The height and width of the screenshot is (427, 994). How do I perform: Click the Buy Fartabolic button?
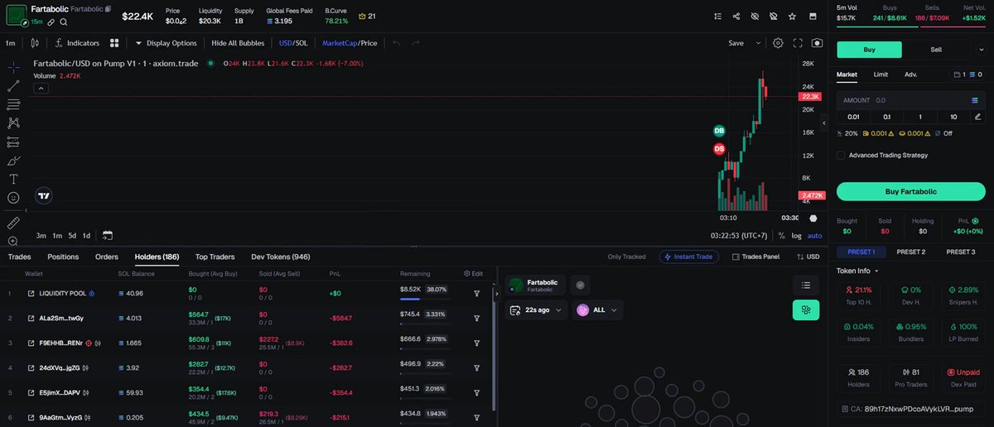coord(911,192)
